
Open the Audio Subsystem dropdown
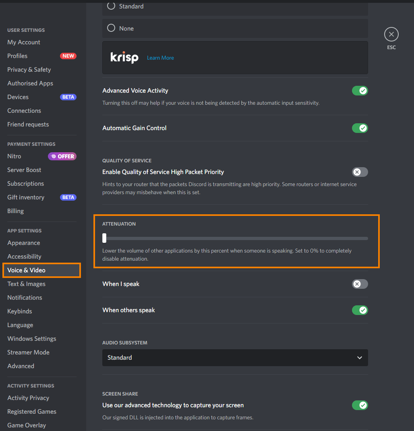click(235, 357)
